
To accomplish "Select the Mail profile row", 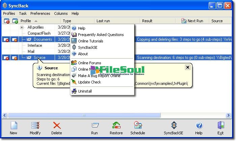I will (31, 51).
